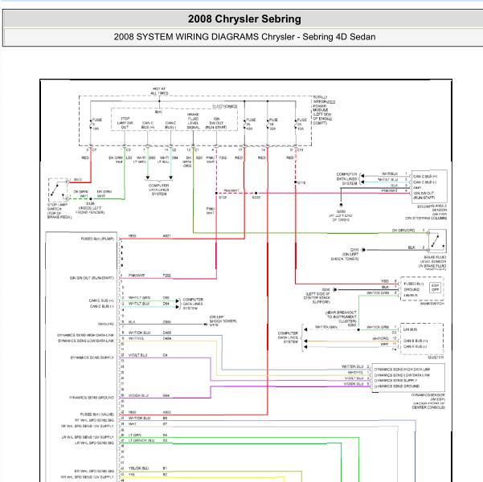Click the 'BLK' wire label leading to G110
The image size is (483, 482).
[132, 322]
